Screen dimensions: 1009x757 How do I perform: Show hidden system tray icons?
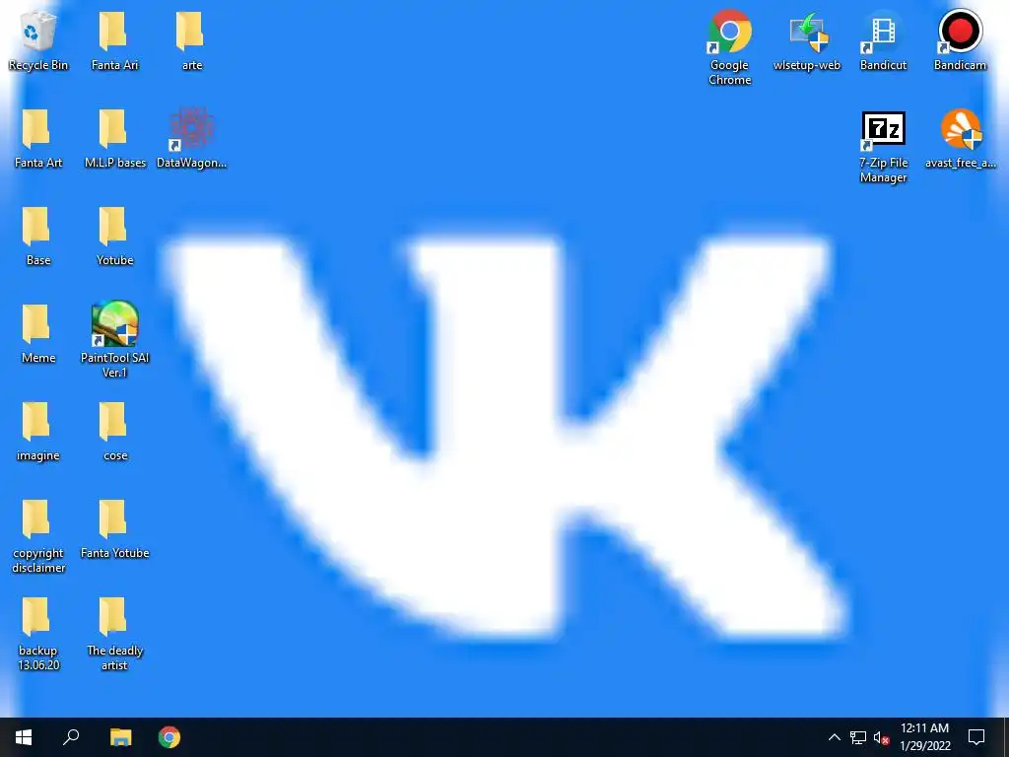pyautogui.click(x=834, y=737)
